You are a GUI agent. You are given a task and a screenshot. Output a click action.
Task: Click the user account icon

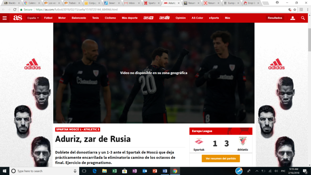pos(292,18)
